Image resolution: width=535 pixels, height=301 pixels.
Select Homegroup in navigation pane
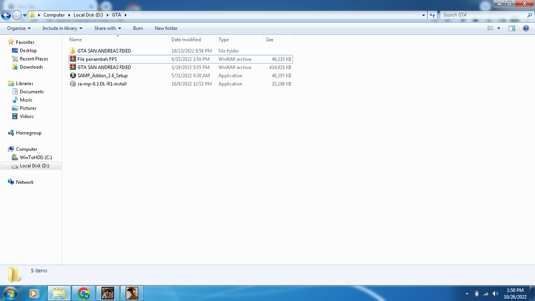(28, 133)
